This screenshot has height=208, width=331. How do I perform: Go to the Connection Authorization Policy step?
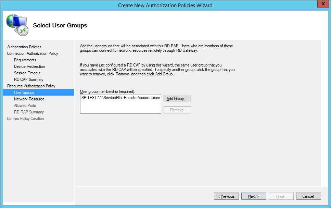coord(33,53)
